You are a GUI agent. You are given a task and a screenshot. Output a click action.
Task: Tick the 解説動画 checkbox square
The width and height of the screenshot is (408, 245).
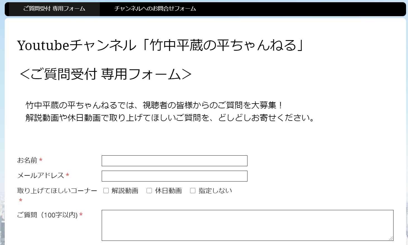point(106,191)
